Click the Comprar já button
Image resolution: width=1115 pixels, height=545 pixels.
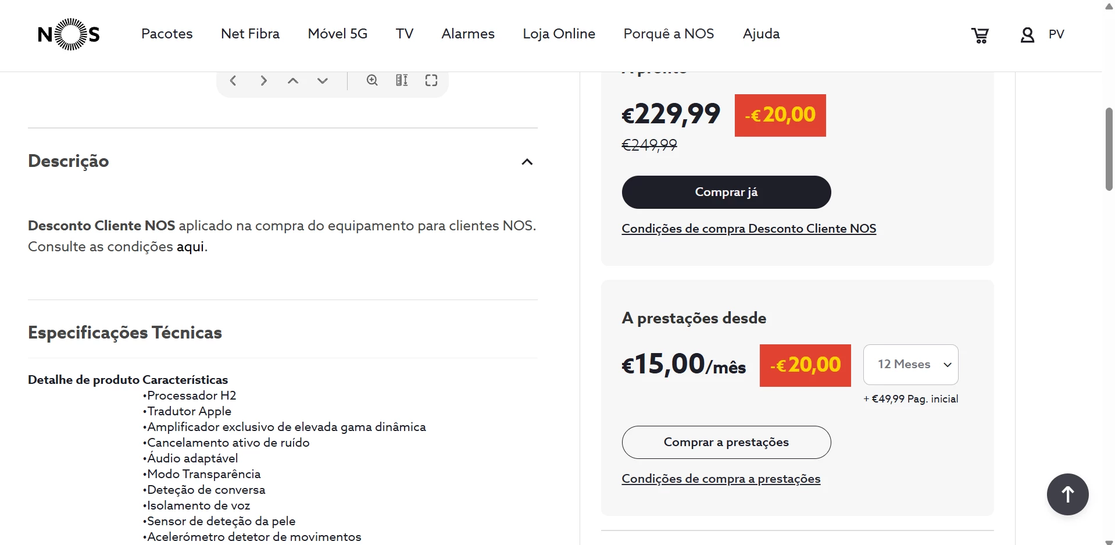[x=726, y=192]
